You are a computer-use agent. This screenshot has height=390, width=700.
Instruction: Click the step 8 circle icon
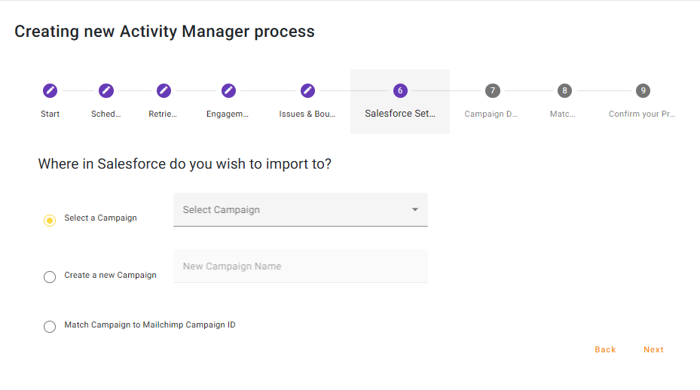click(x=564, y=90)
